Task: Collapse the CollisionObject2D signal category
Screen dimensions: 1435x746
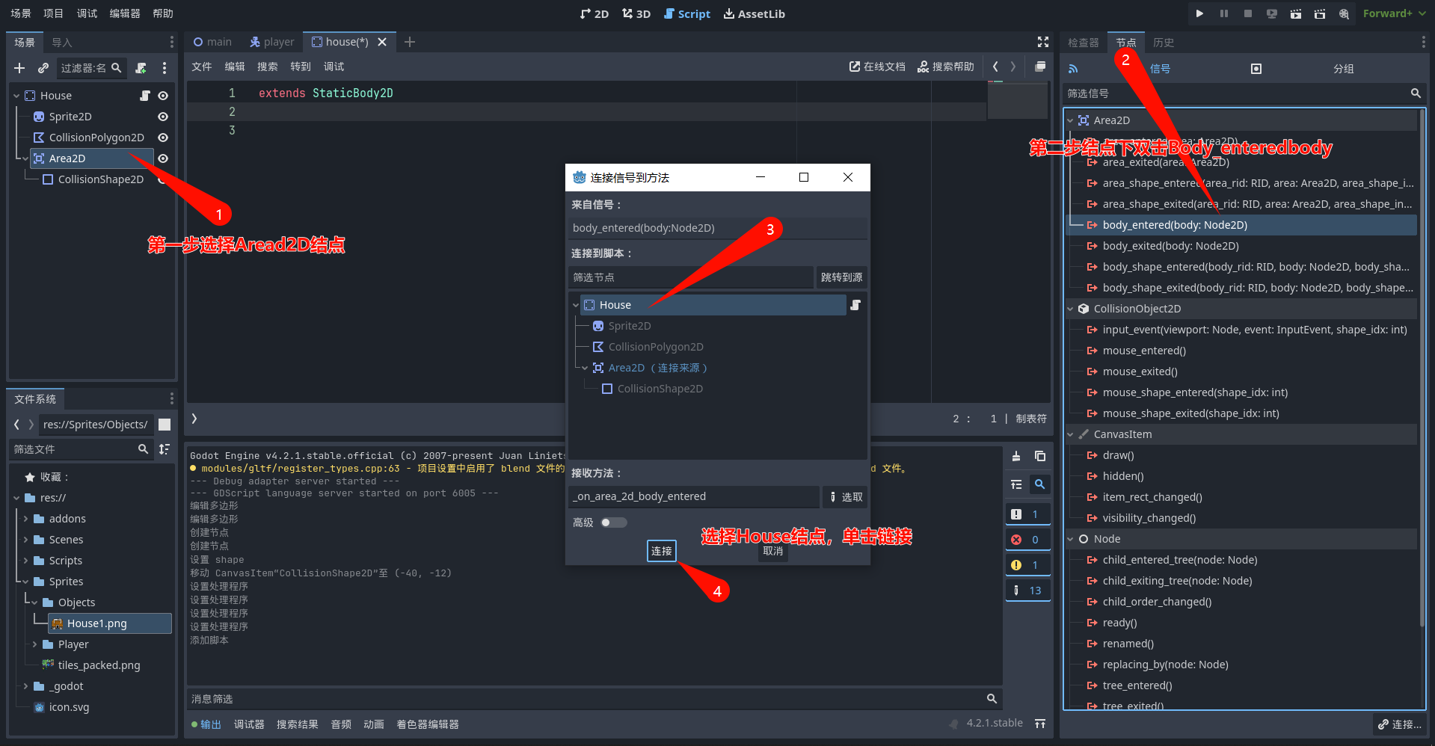Action: pos(1070,309)
